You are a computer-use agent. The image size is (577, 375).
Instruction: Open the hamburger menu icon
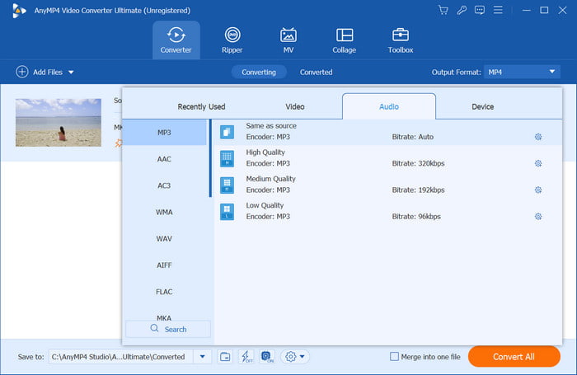pos(498,10)
